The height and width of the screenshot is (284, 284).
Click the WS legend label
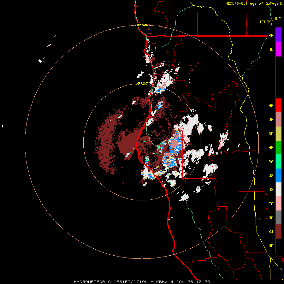click(271, 176)
